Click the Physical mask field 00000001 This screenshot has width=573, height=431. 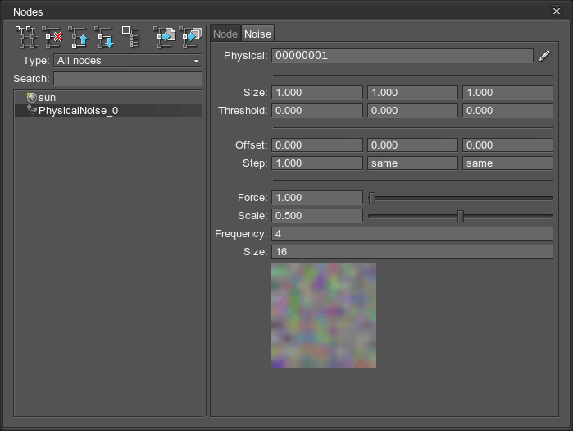coord(402,56)
